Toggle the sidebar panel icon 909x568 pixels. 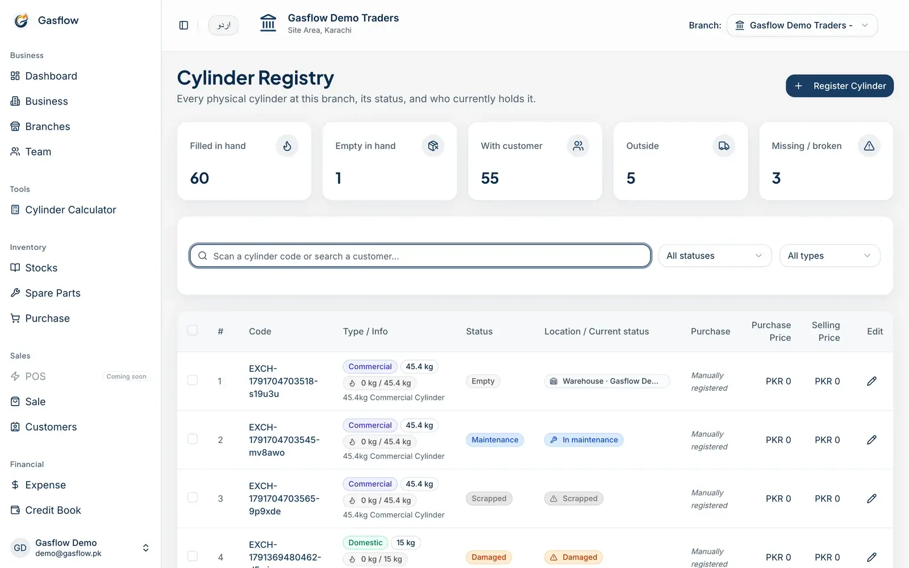click(x=184, y=25)
